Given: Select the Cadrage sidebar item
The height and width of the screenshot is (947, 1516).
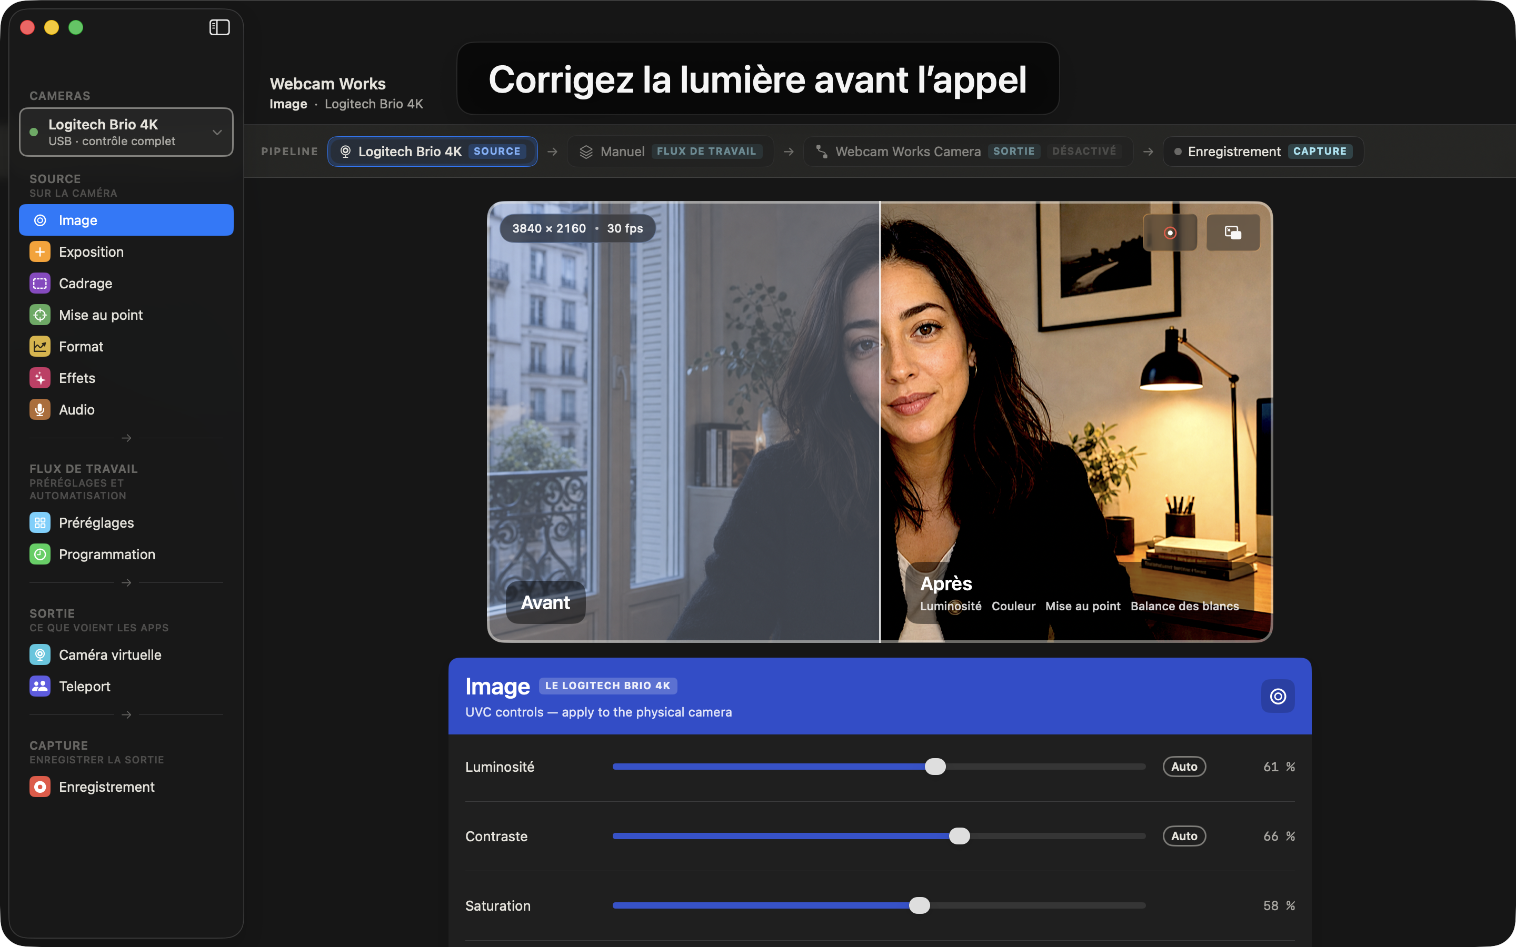Looking at the screenshot, I should [126, 283].
